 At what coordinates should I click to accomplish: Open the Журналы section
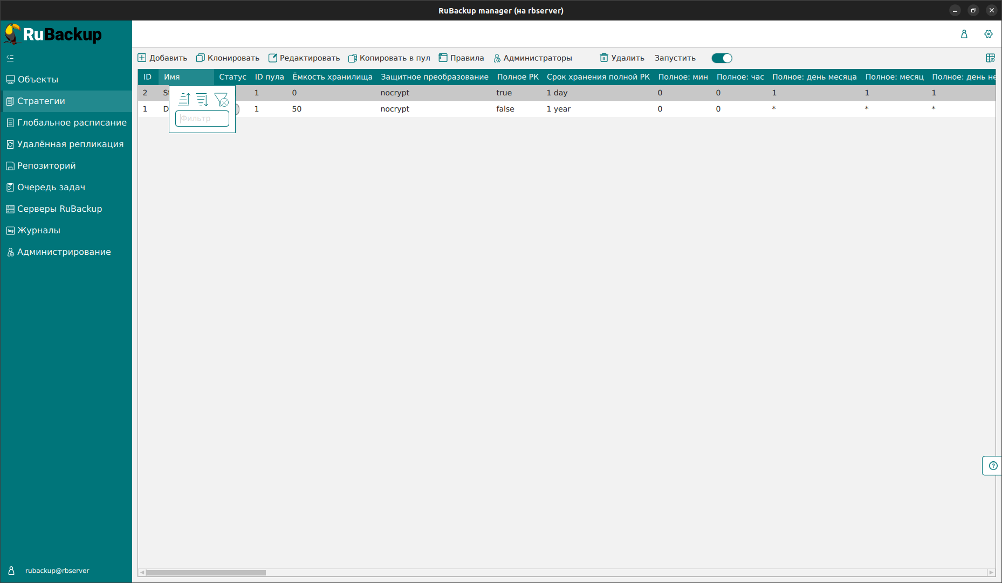pos(39,230)
